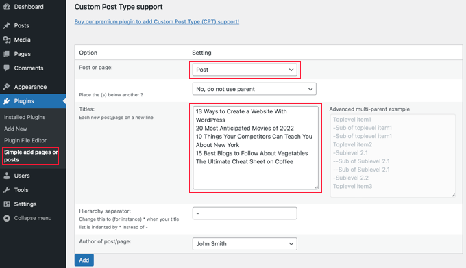Click the Posts pushpin icon

pos(7,25)
